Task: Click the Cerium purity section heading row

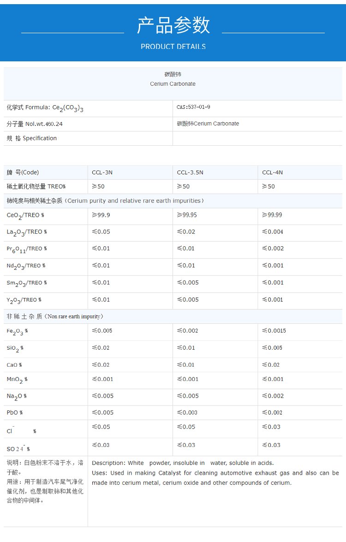Action: click(105, 201)
